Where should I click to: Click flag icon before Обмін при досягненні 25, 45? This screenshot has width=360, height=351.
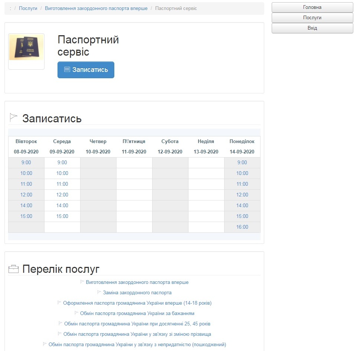point(60,323)
